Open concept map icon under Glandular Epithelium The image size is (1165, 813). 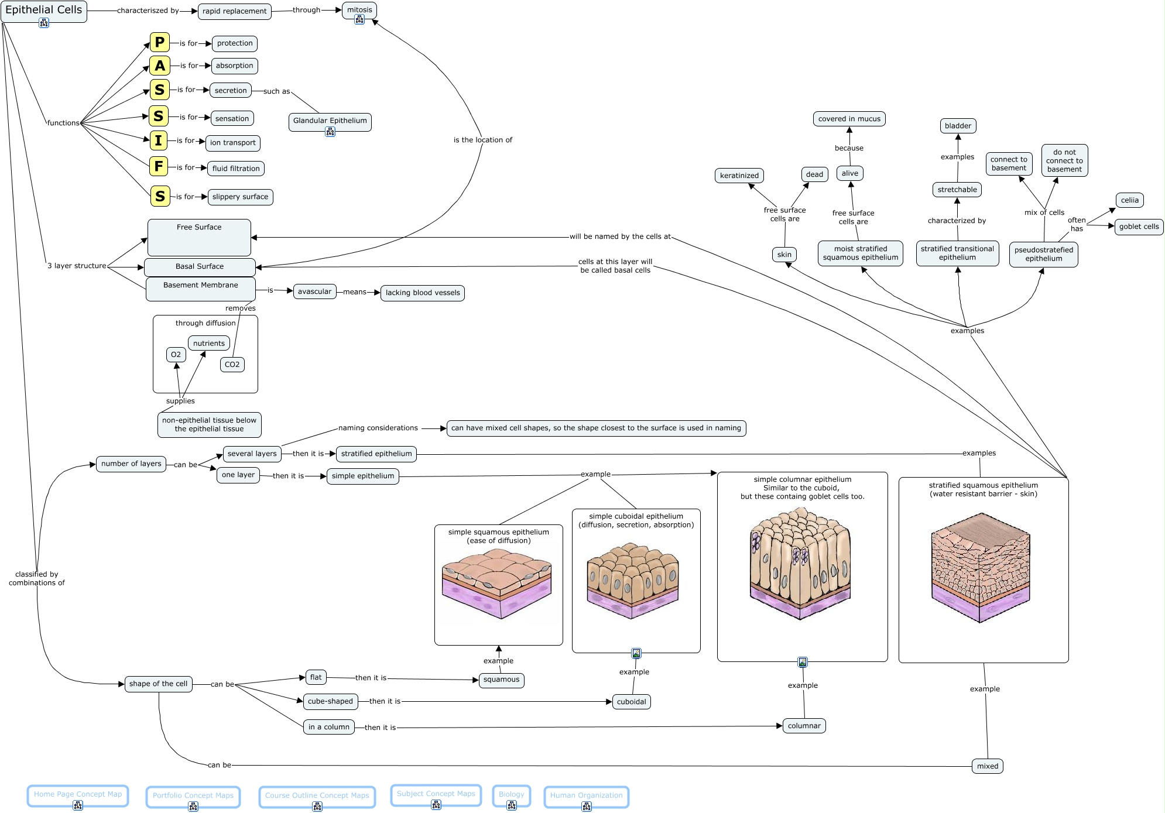330,132
